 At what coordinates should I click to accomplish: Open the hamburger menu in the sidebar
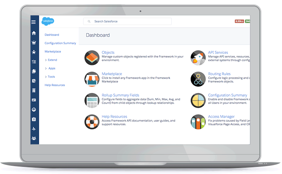click(x=34, y=22)
